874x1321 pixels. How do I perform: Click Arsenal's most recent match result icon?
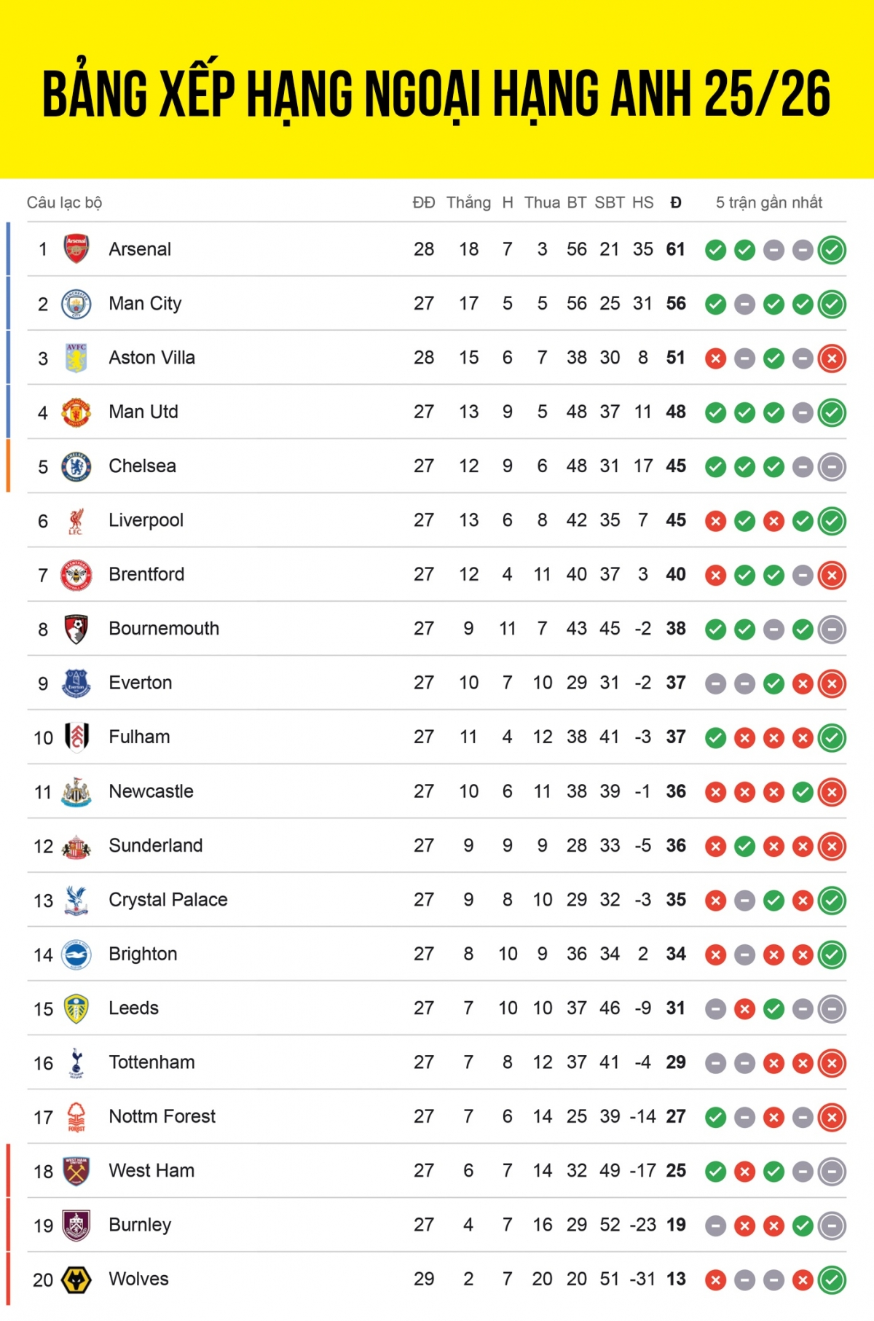(832, 250)
